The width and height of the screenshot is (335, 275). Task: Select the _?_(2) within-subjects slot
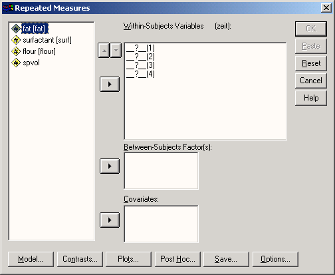click(140, 57)
